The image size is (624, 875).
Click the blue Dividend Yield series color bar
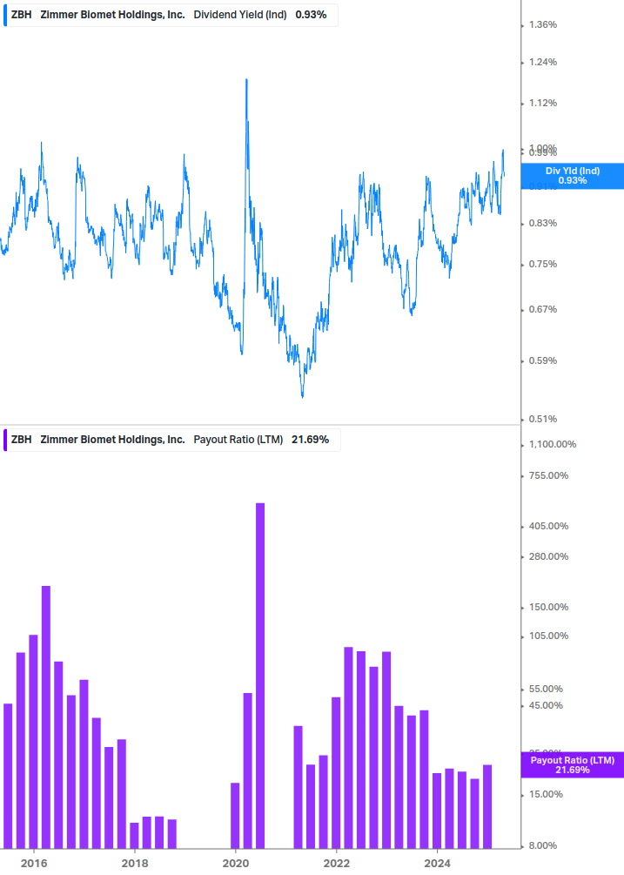coord(5,15)
